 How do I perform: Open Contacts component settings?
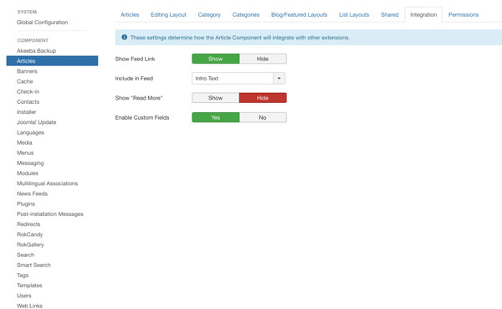point(28,102)
